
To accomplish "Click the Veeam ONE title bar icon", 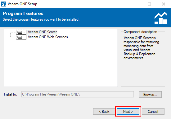I will coord(4,4).
